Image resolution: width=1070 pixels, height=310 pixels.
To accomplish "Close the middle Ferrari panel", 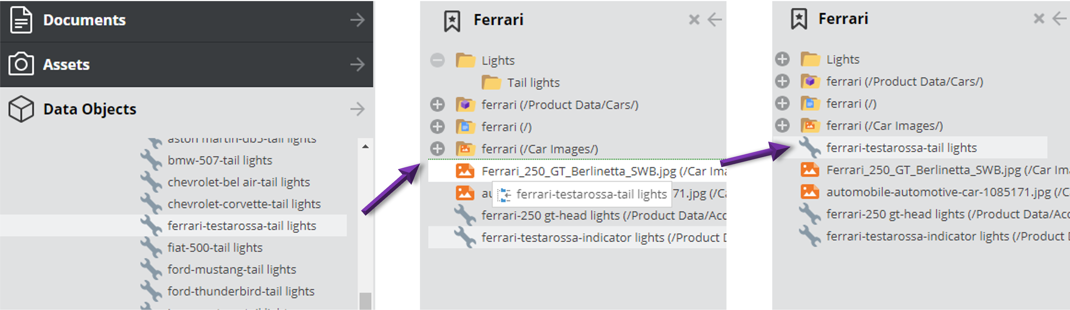I will click(x=694, y=20).
